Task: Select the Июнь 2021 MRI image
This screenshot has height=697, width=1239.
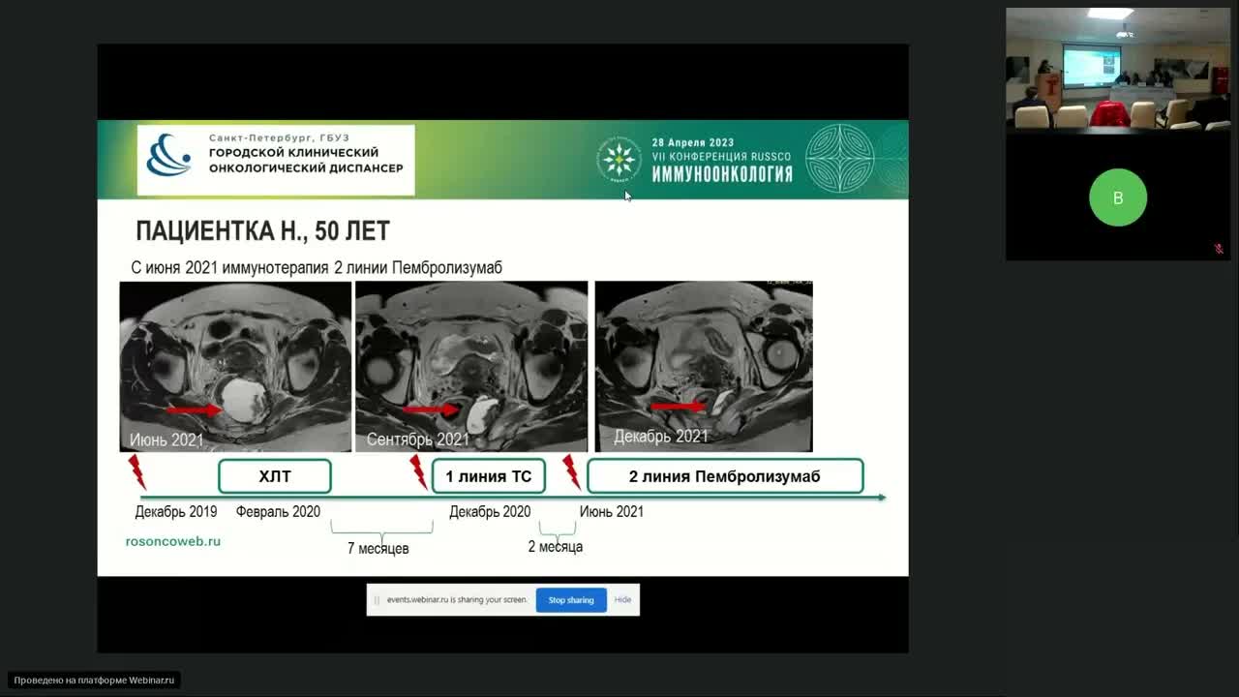Action: [x=235, y=366]
